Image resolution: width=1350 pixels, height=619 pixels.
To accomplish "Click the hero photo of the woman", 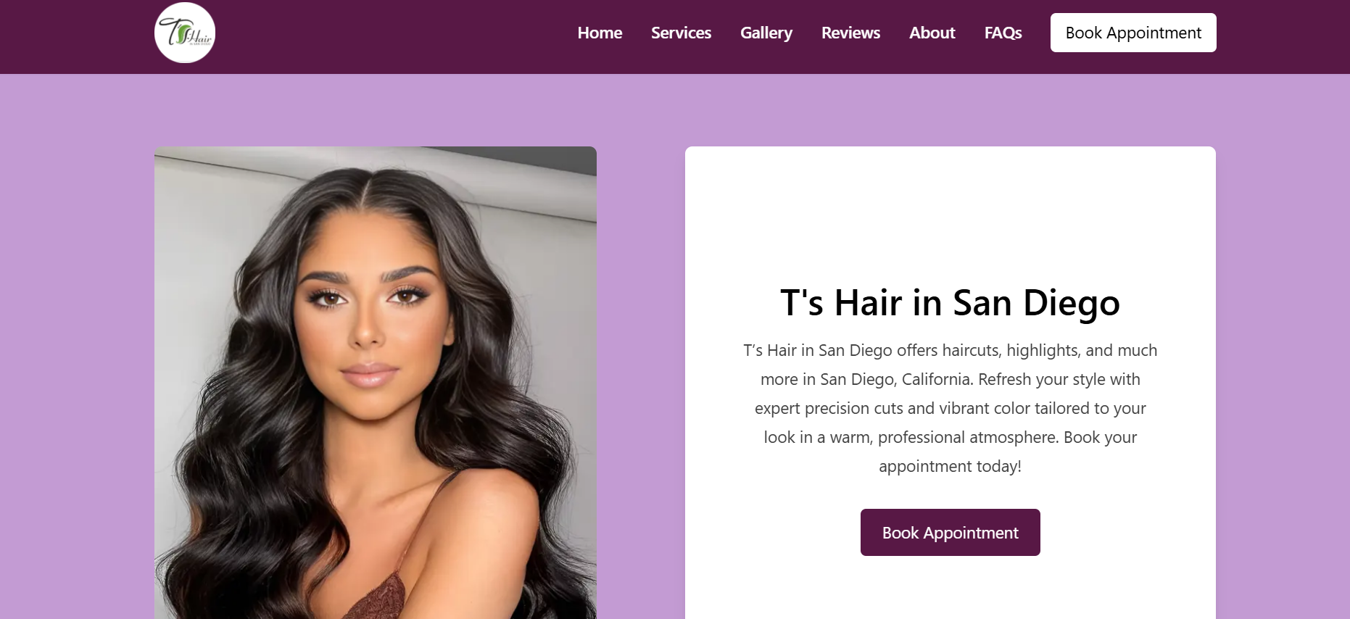I will point(376,383).
